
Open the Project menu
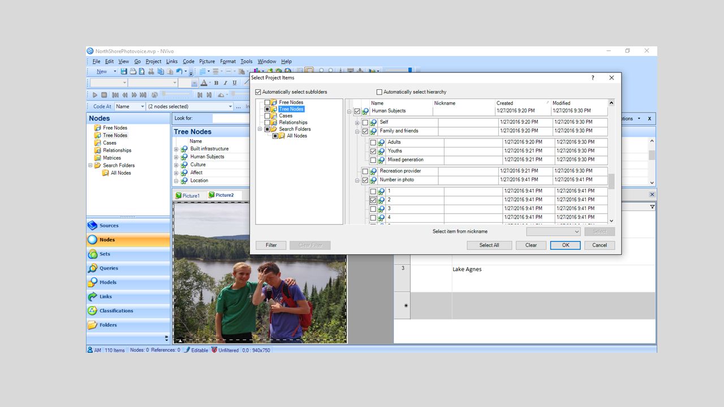[x=153, y=61]
